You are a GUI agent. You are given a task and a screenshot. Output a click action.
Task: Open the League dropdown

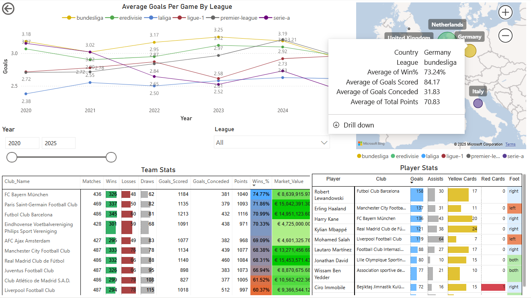pos(272,142)
